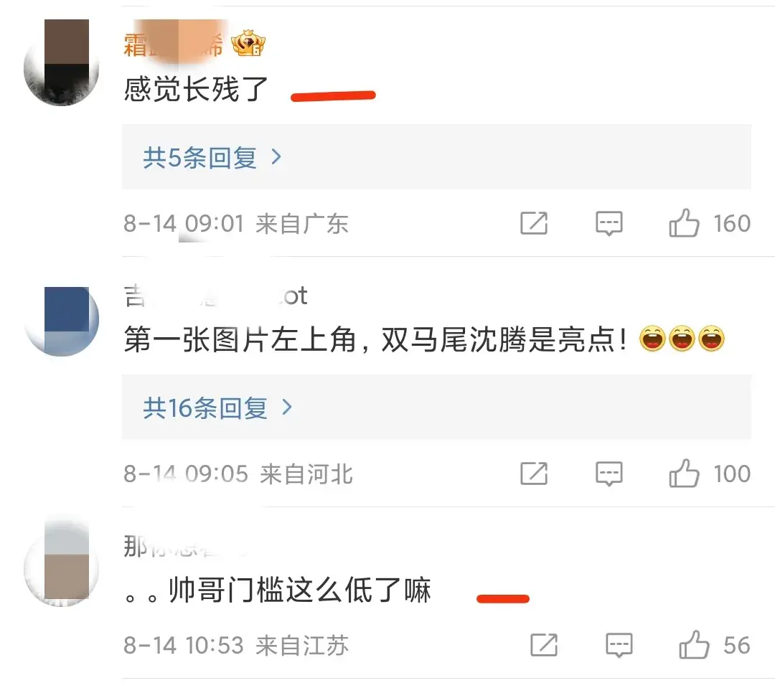The height and width of the screenshot is (688, 775).
Task: Open the first commenter's avatar
Action: [x=61, y=62]
